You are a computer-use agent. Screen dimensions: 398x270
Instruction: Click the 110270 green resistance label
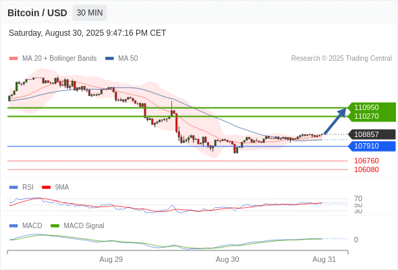366,116
